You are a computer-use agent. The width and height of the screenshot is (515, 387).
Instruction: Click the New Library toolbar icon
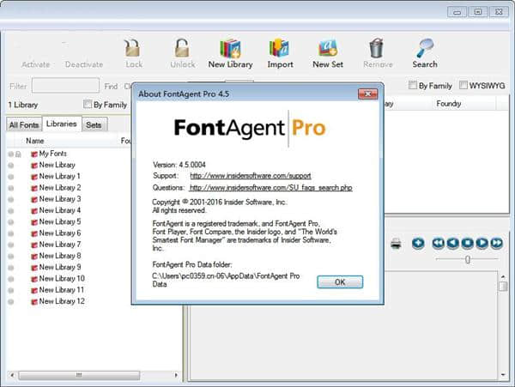(228, 49)
